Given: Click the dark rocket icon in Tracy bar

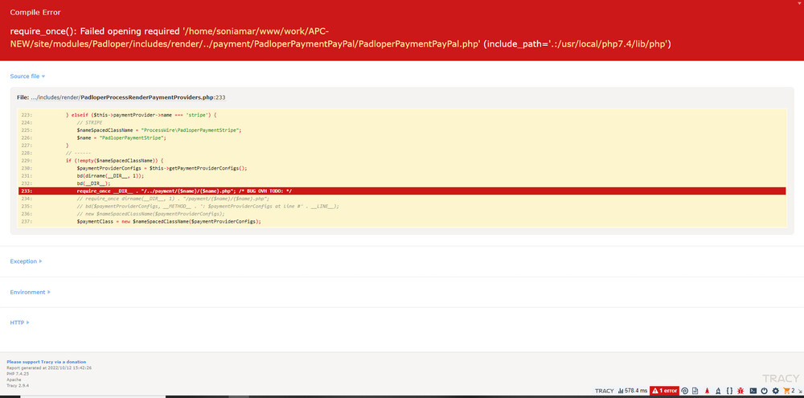Looking at the screenshot, I should coord(718,391).
